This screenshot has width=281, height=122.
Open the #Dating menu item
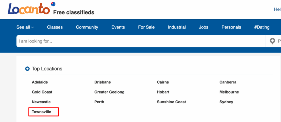click(262, 27)
